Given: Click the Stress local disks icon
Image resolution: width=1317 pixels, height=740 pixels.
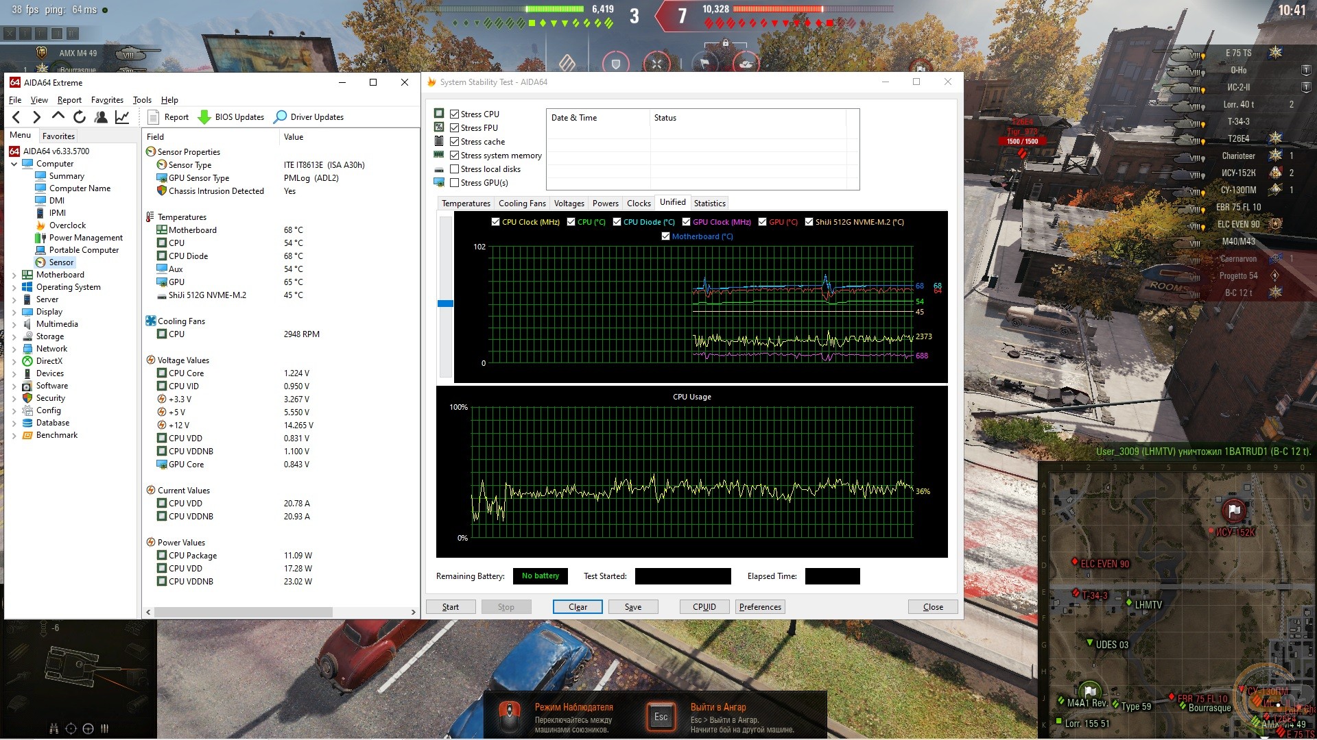Looking at the screenshot, I should click(x=439, y=169).
